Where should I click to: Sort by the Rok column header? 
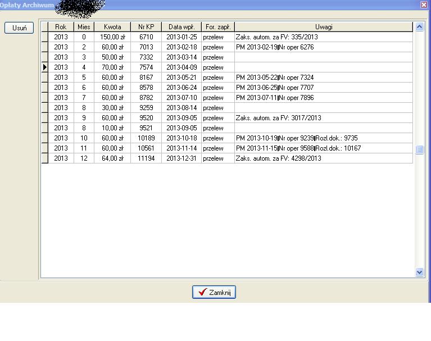(x=61, y=27)
